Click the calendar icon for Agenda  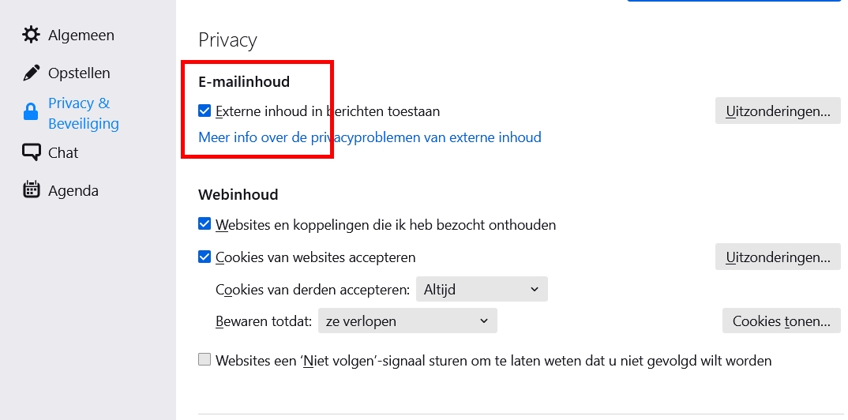click(31, 190)
